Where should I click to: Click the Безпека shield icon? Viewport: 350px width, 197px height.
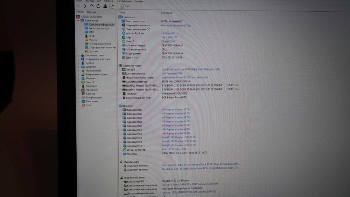(x=83, y=94)
